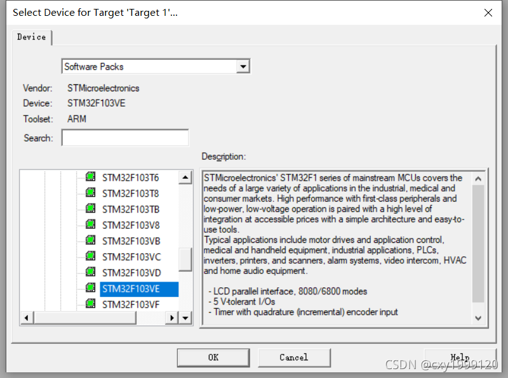Confirm device selection with OK button
The height and width of the screenshot is (378, 508).
[213, 358]
